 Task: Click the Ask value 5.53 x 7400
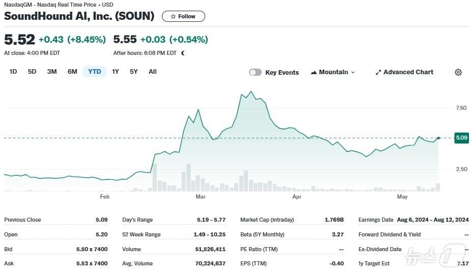click(92, 263)
